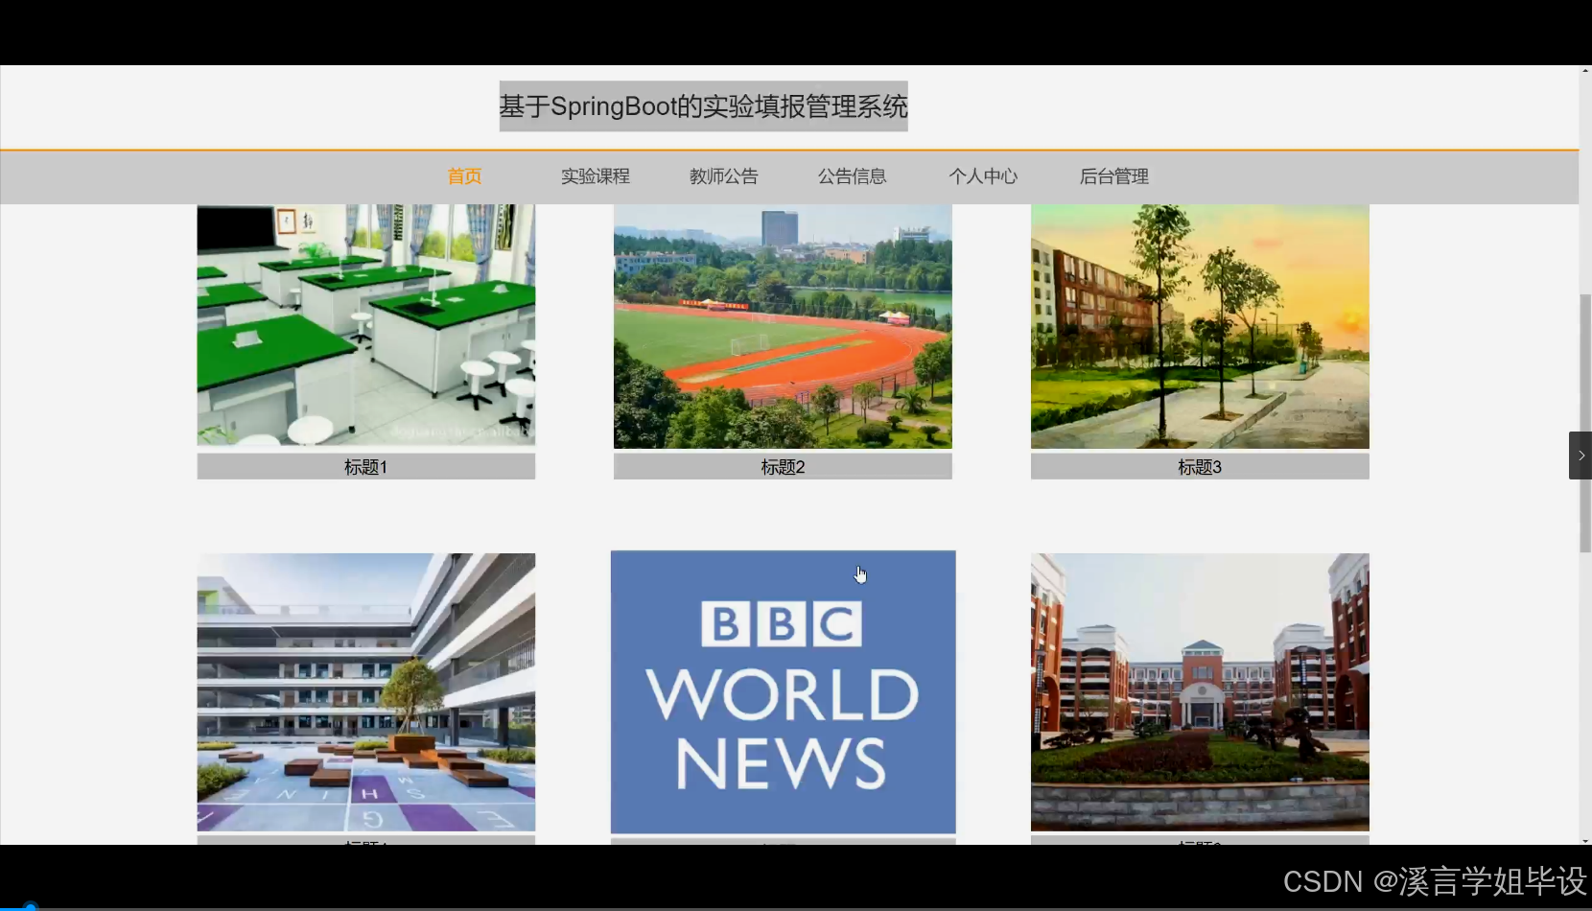This screenshot has width=1592, height=911.
Task: Click the 标题3 caption
Action: (1200, 467)
